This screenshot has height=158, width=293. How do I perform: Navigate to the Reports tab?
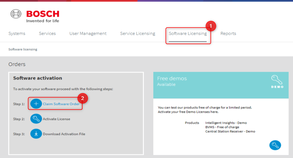point(228,33)
